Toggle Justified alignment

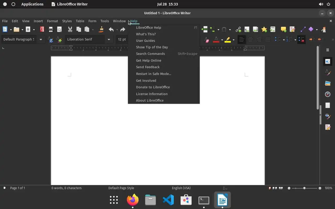point(267,40)
